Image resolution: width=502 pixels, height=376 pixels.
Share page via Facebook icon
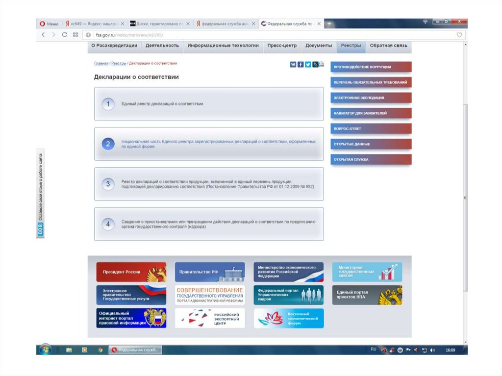point(301,64)
